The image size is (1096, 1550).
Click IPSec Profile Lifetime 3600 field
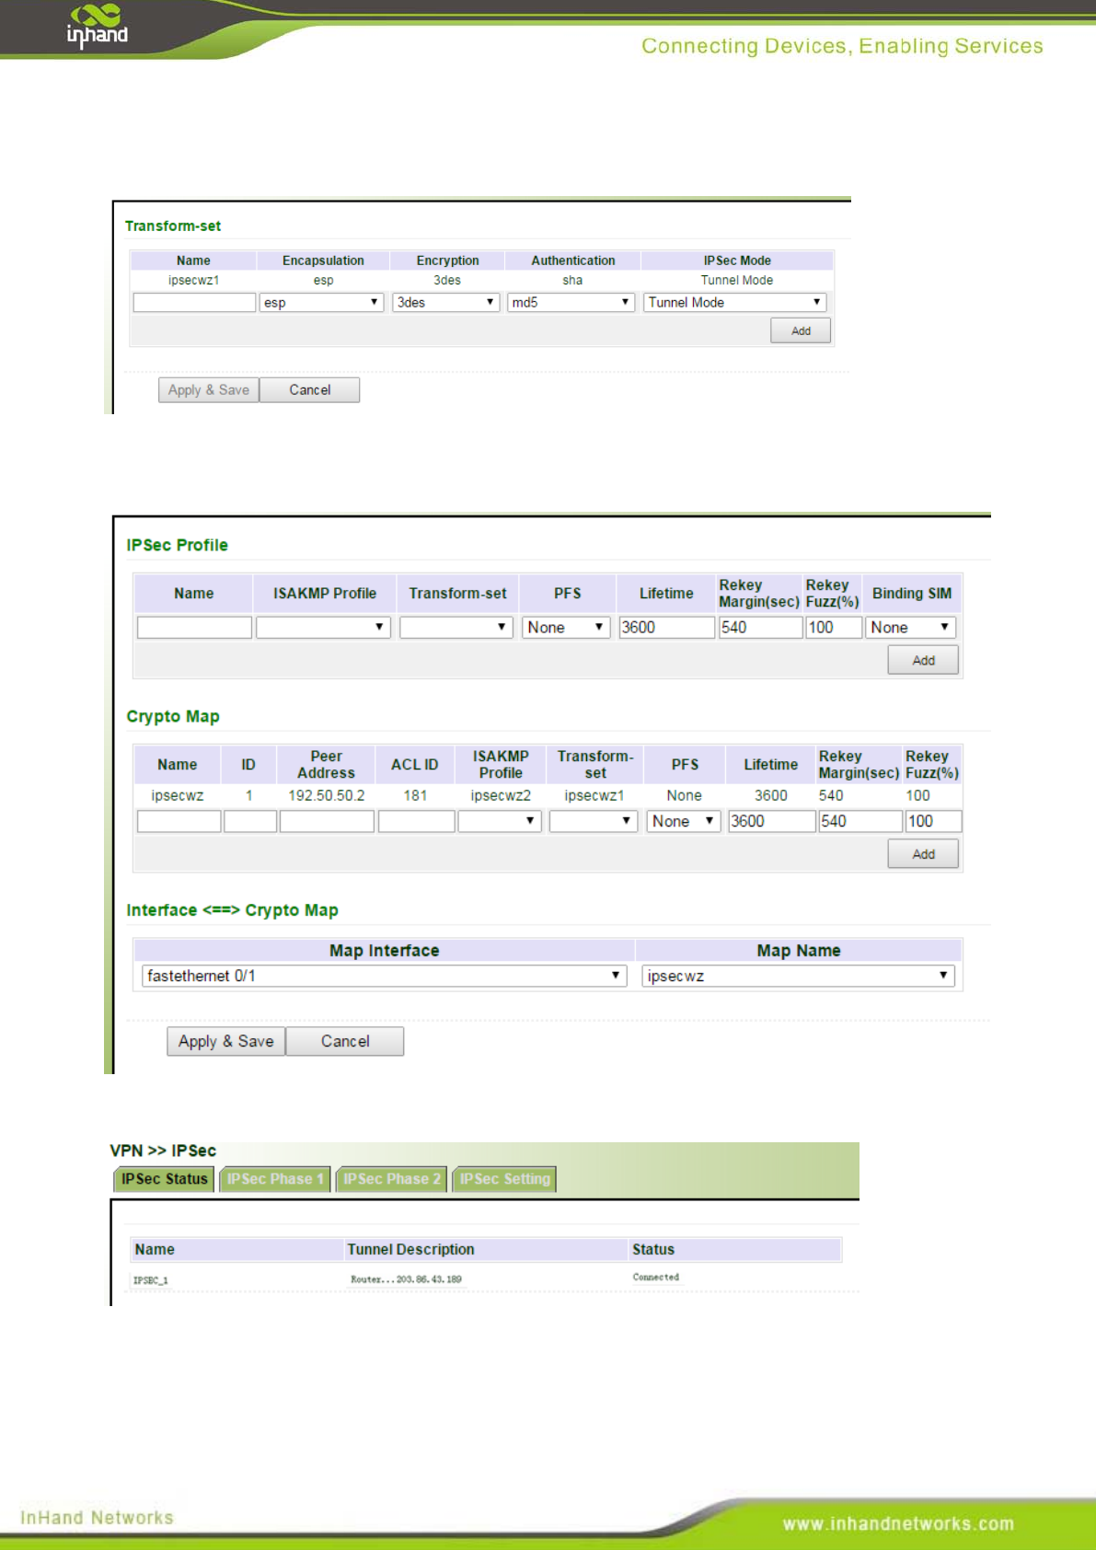[x=666, y=628]
